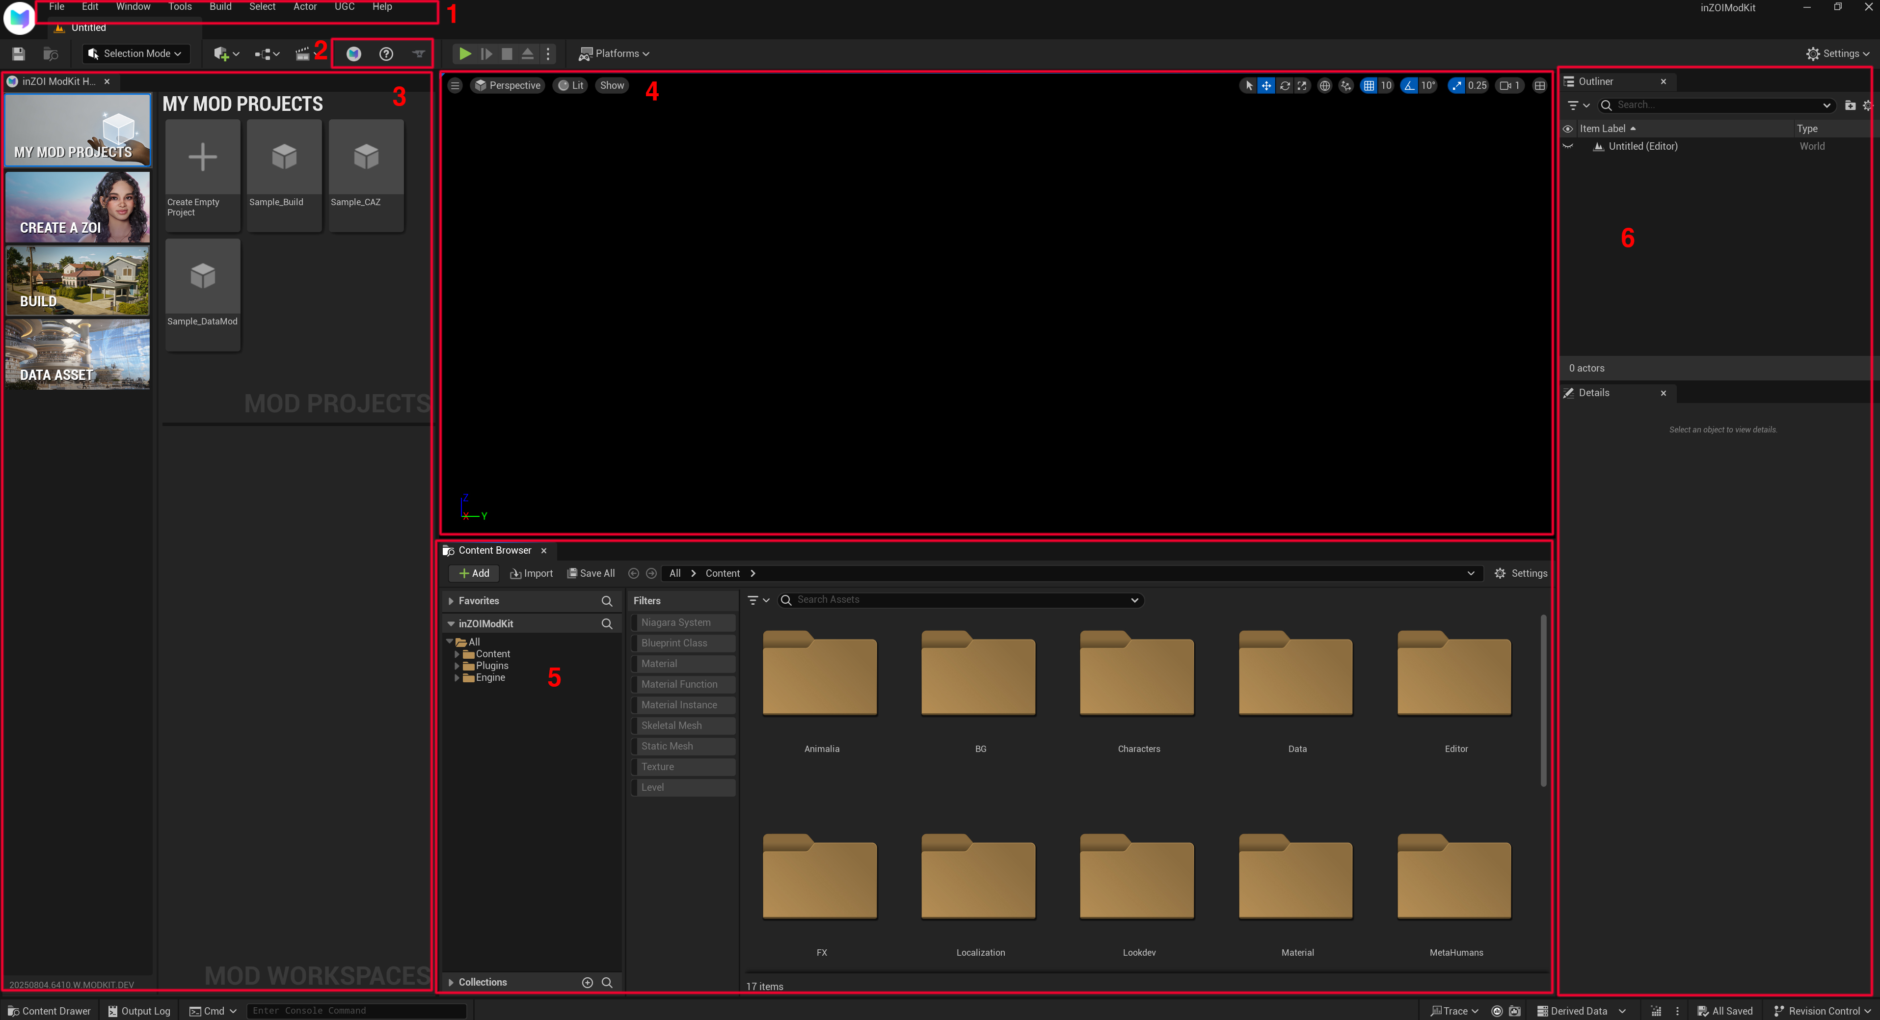Image resolution: width=1880 pixels, height=1020 pixels.
Task: Click the Lit shading mode button
Action: coord(571,85)
